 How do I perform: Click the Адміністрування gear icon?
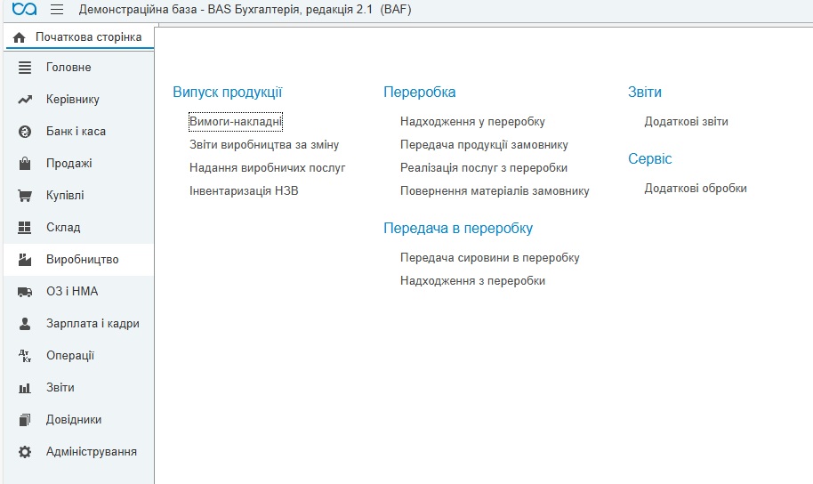25,452
